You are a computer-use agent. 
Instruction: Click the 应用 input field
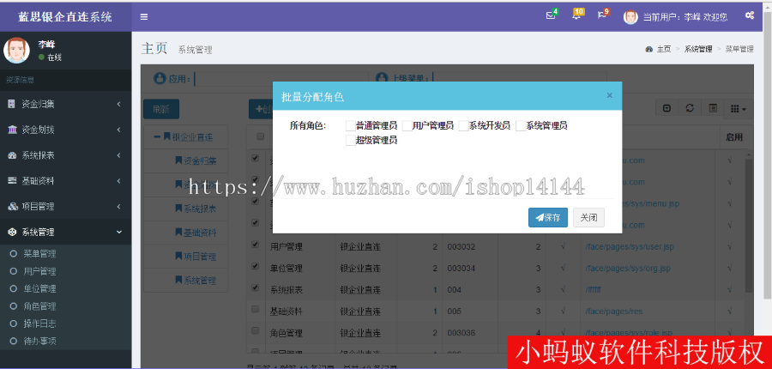[x=280, y=78]
